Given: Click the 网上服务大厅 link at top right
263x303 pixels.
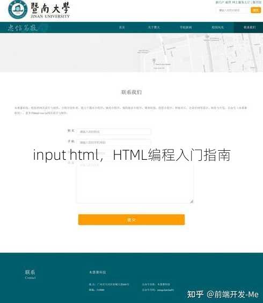Looking at the screenshot, I should pyautogui.click(x=241, y=2).
